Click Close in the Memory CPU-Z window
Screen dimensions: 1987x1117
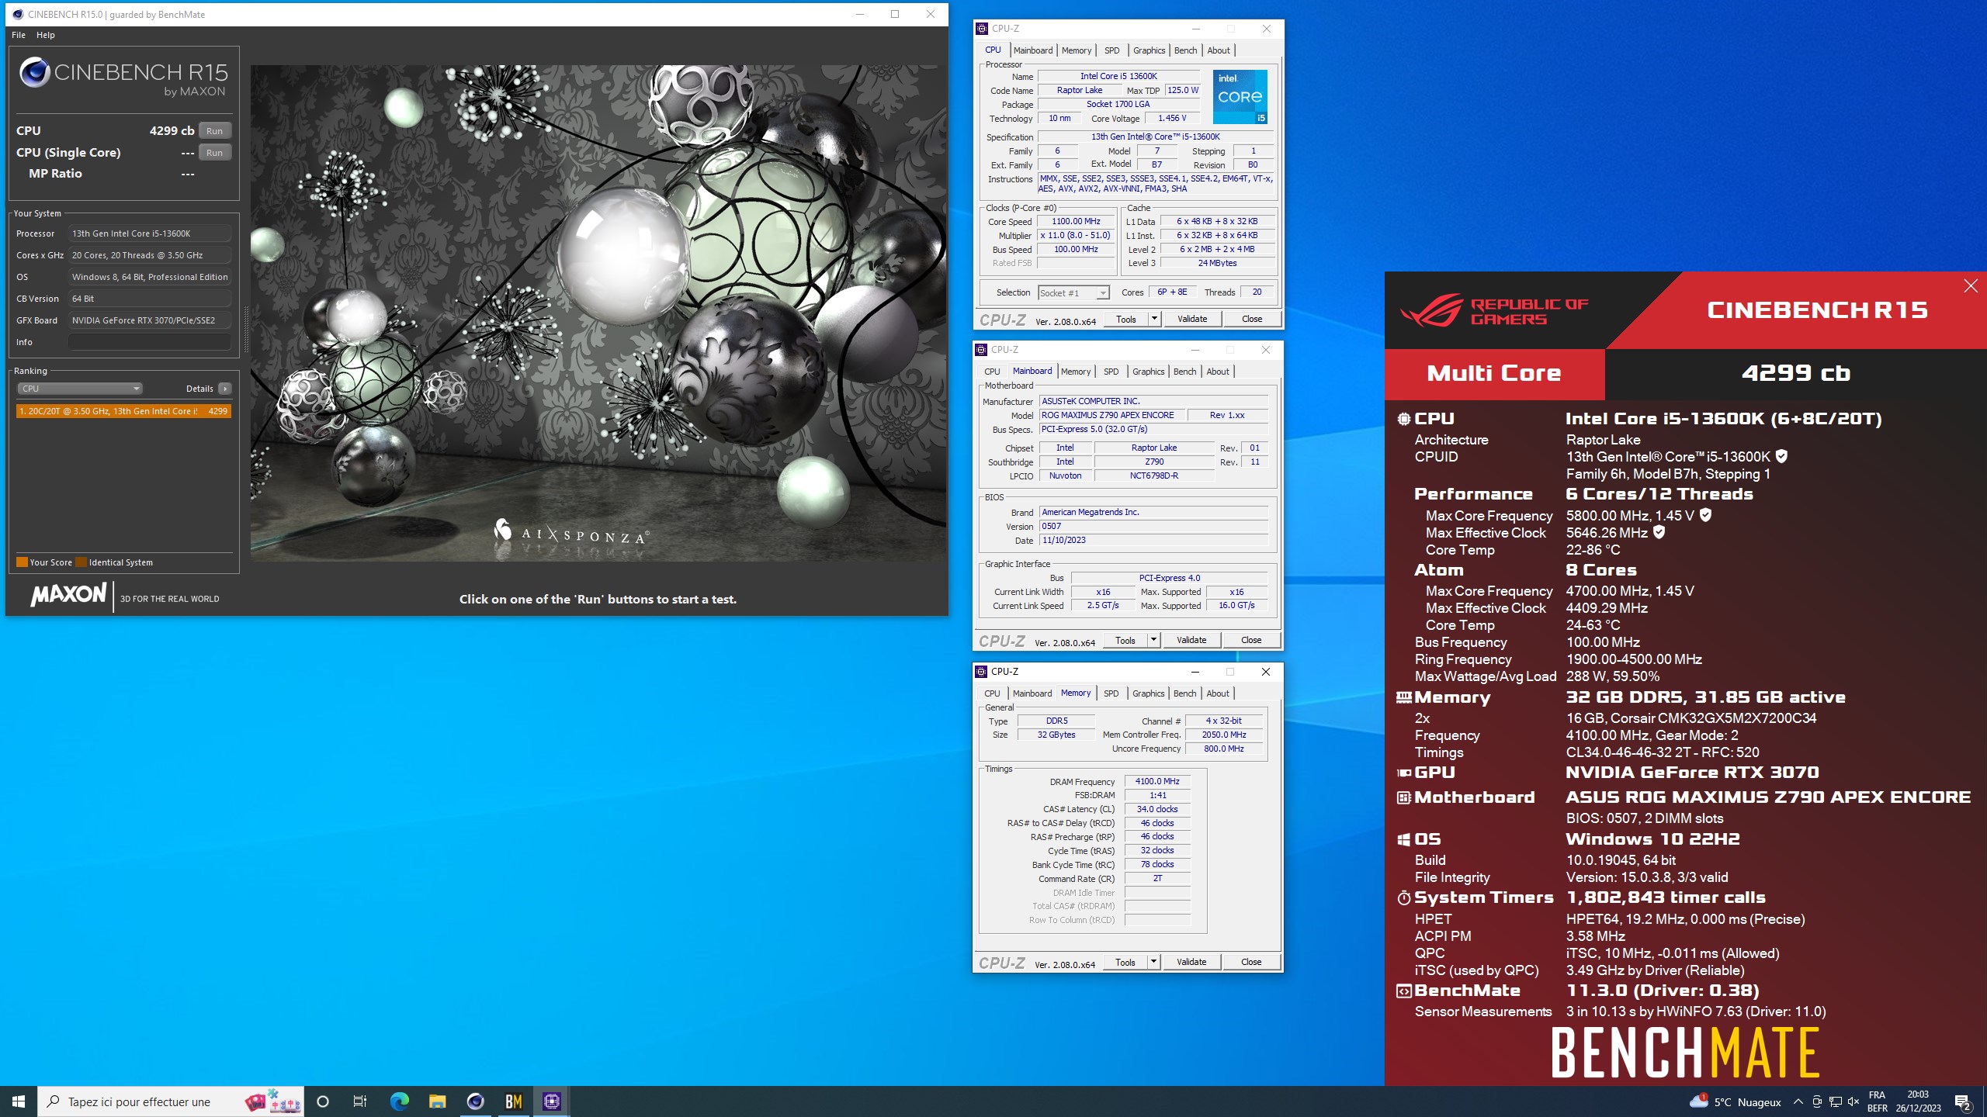[x=1251, y=962]
